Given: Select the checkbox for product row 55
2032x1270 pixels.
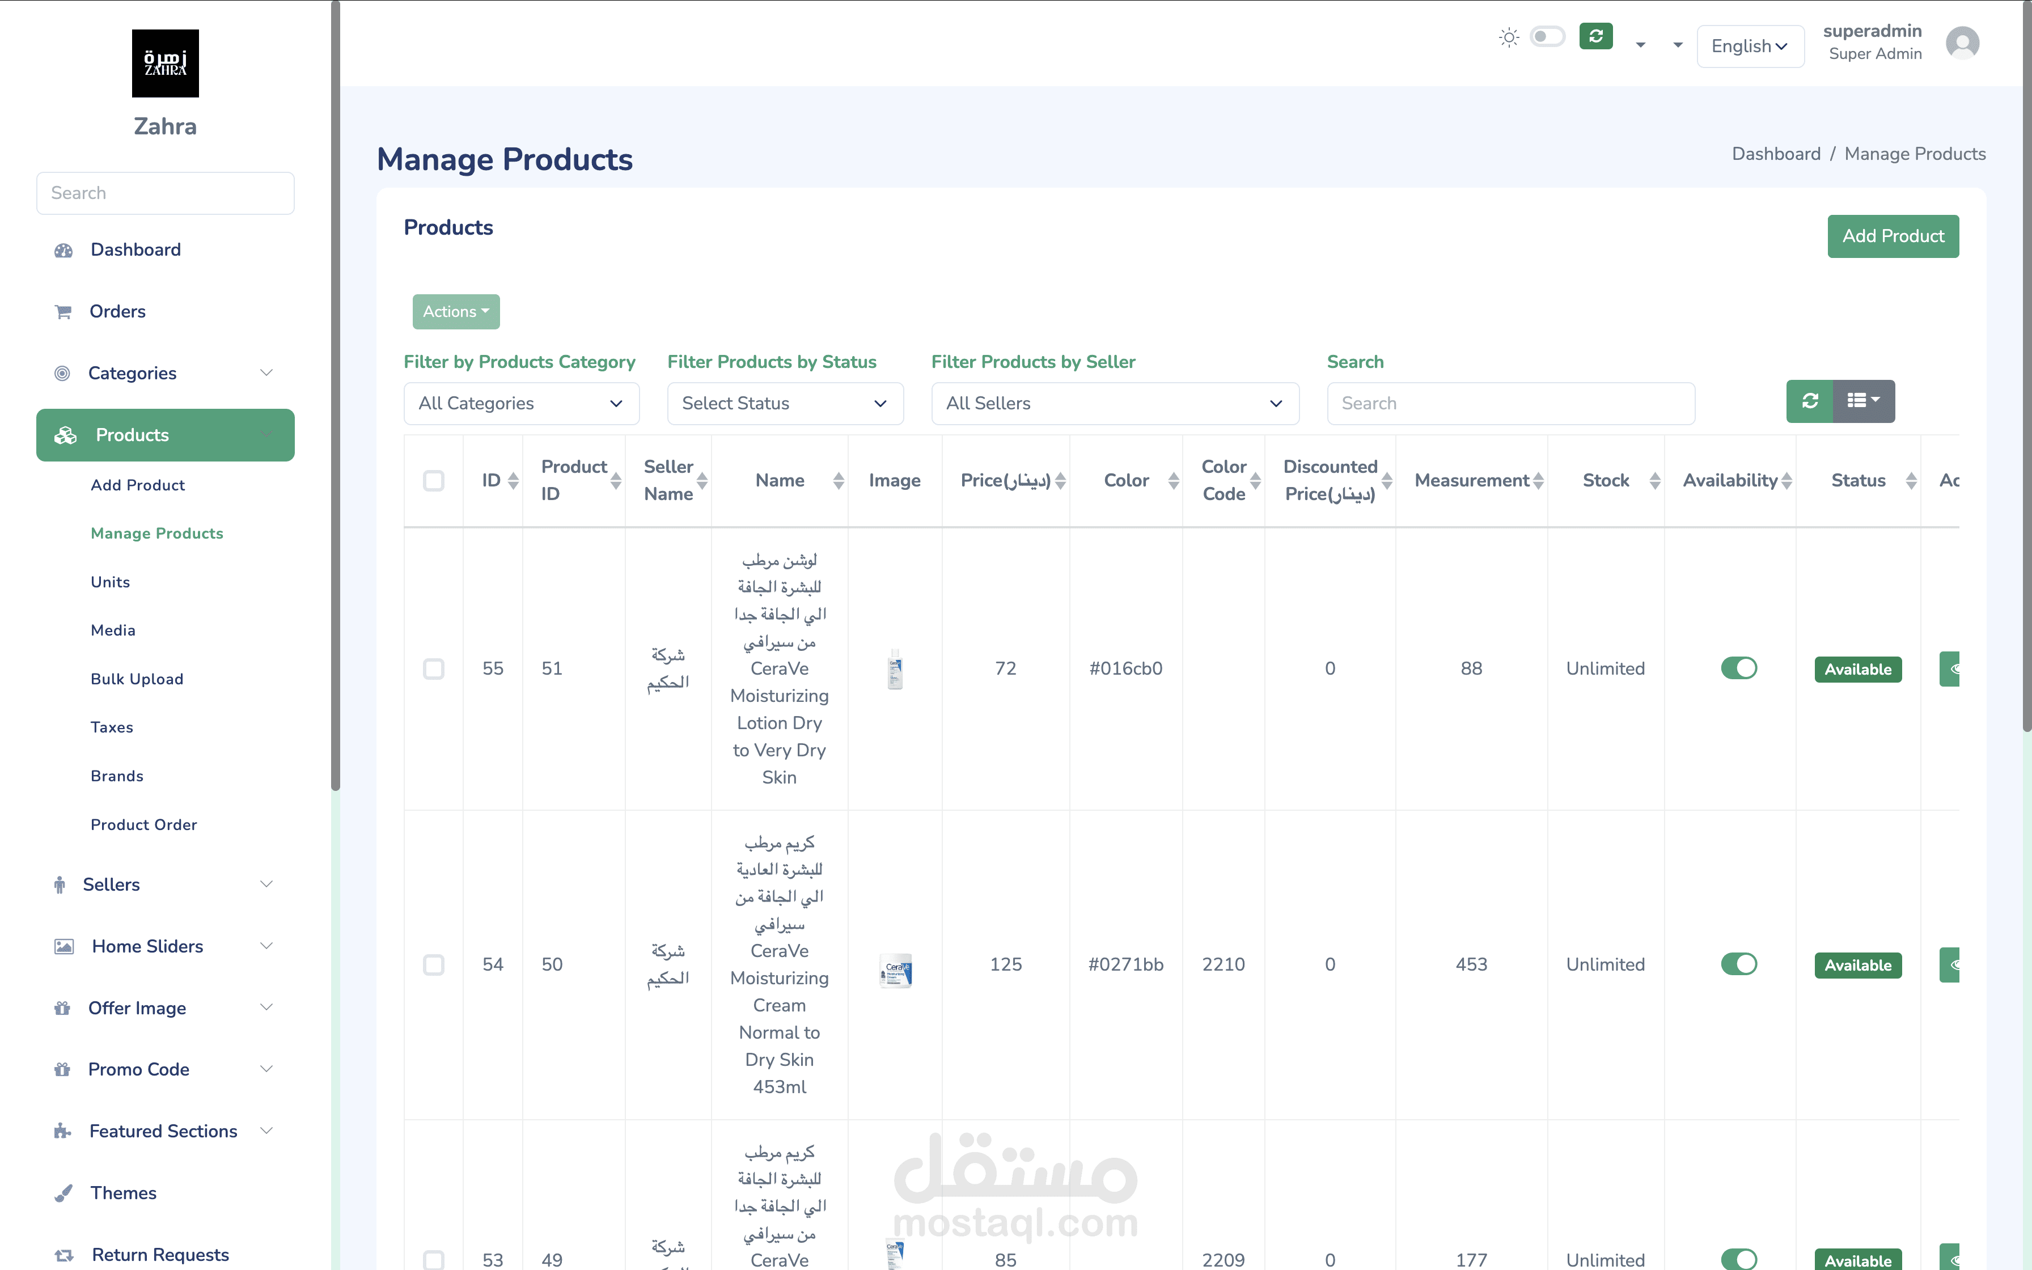Looking at the screenshot, I should pyautogui.click(x=433, y=668).
